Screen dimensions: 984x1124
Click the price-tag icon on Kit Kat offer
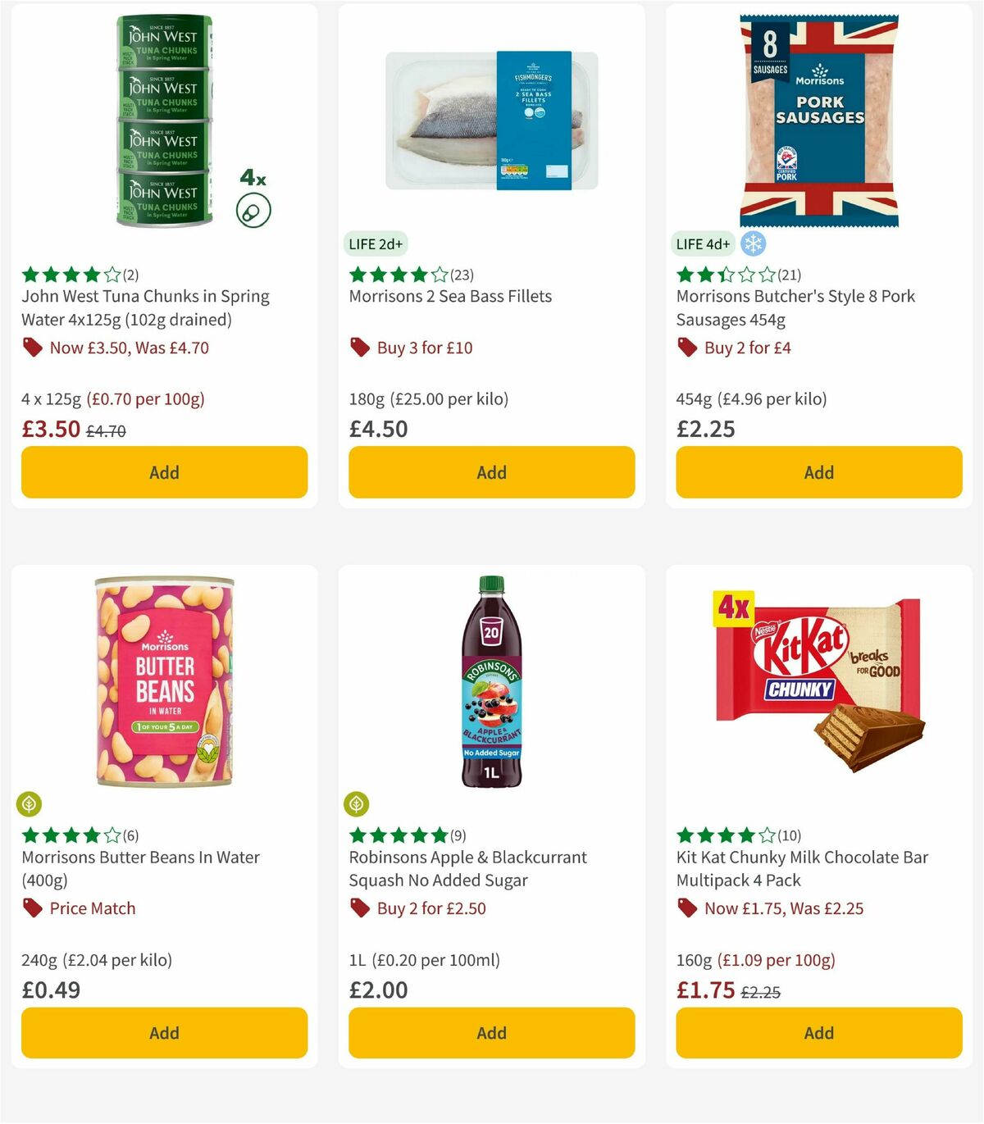(x=686, y=908)
